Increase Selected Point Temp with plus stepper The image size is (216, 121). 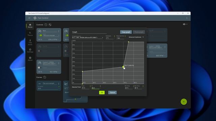pyautogui.click(x=90, y=86)
